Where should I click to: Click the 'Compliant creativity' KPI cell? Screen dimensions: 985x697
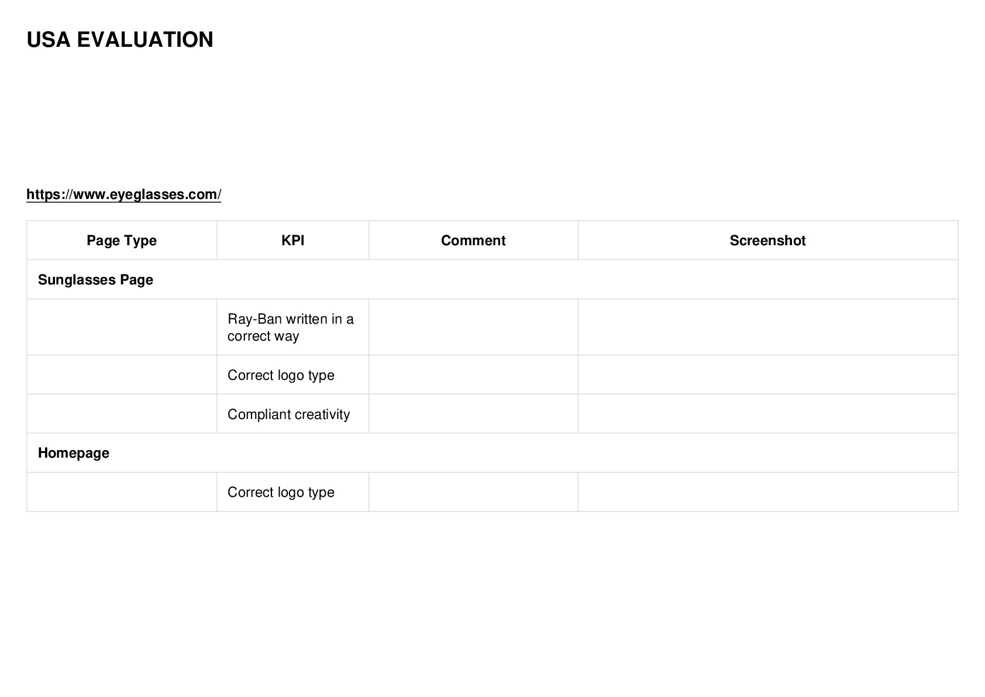(x=293, y=414)
